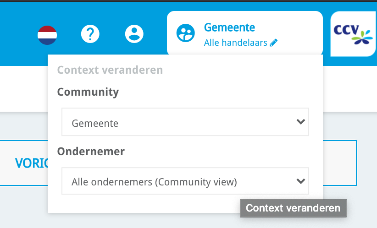The height and width of the screenshot is (228, 377).
Task: Click the Context veranderen heading in the panel
Action: click(x=110, y=70)
